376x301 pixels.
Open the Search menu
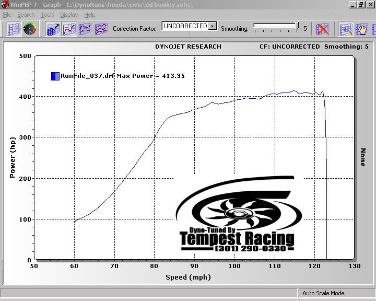coord(26,15)
